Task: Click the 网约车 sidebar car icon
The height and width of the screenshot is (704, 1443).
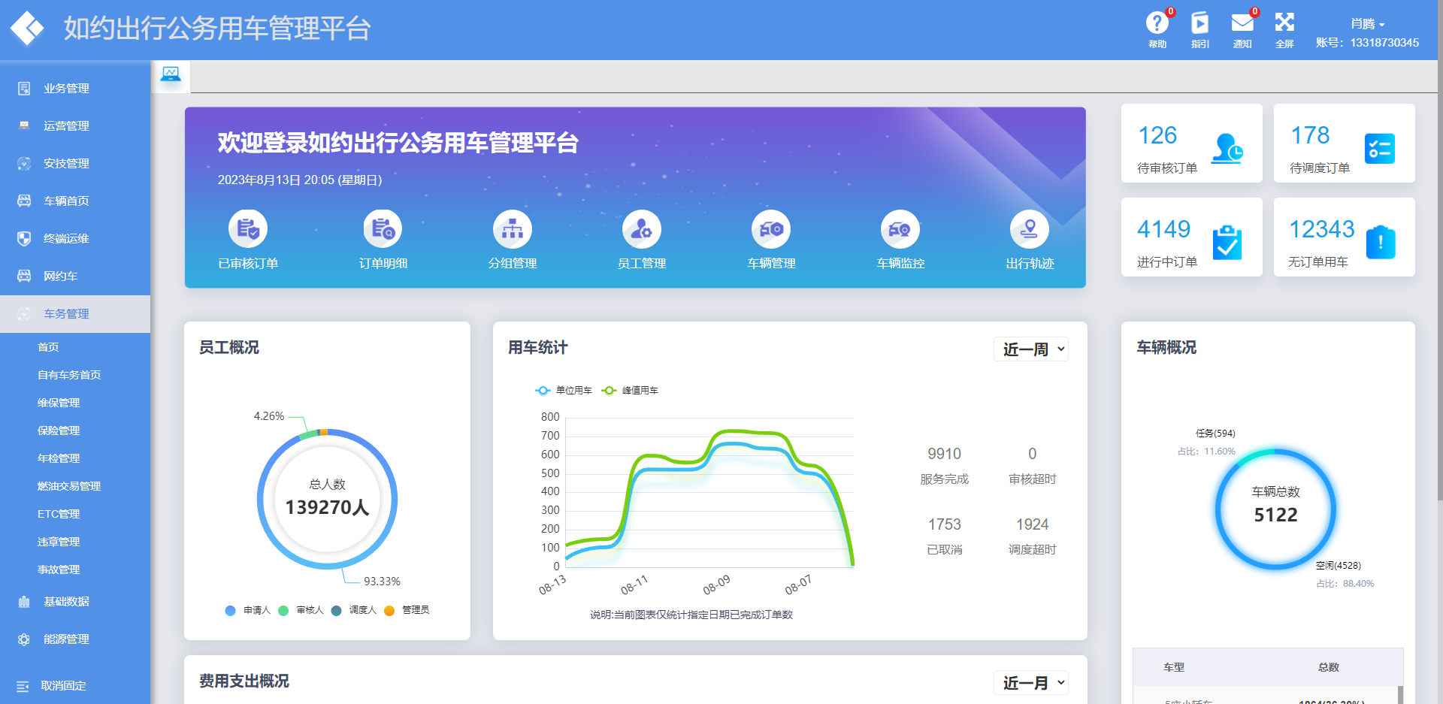Action: 24,276
